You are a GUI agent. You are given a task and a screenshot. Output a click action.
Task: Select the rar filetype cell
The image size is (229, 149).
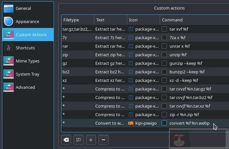click(x=78, y=46)
